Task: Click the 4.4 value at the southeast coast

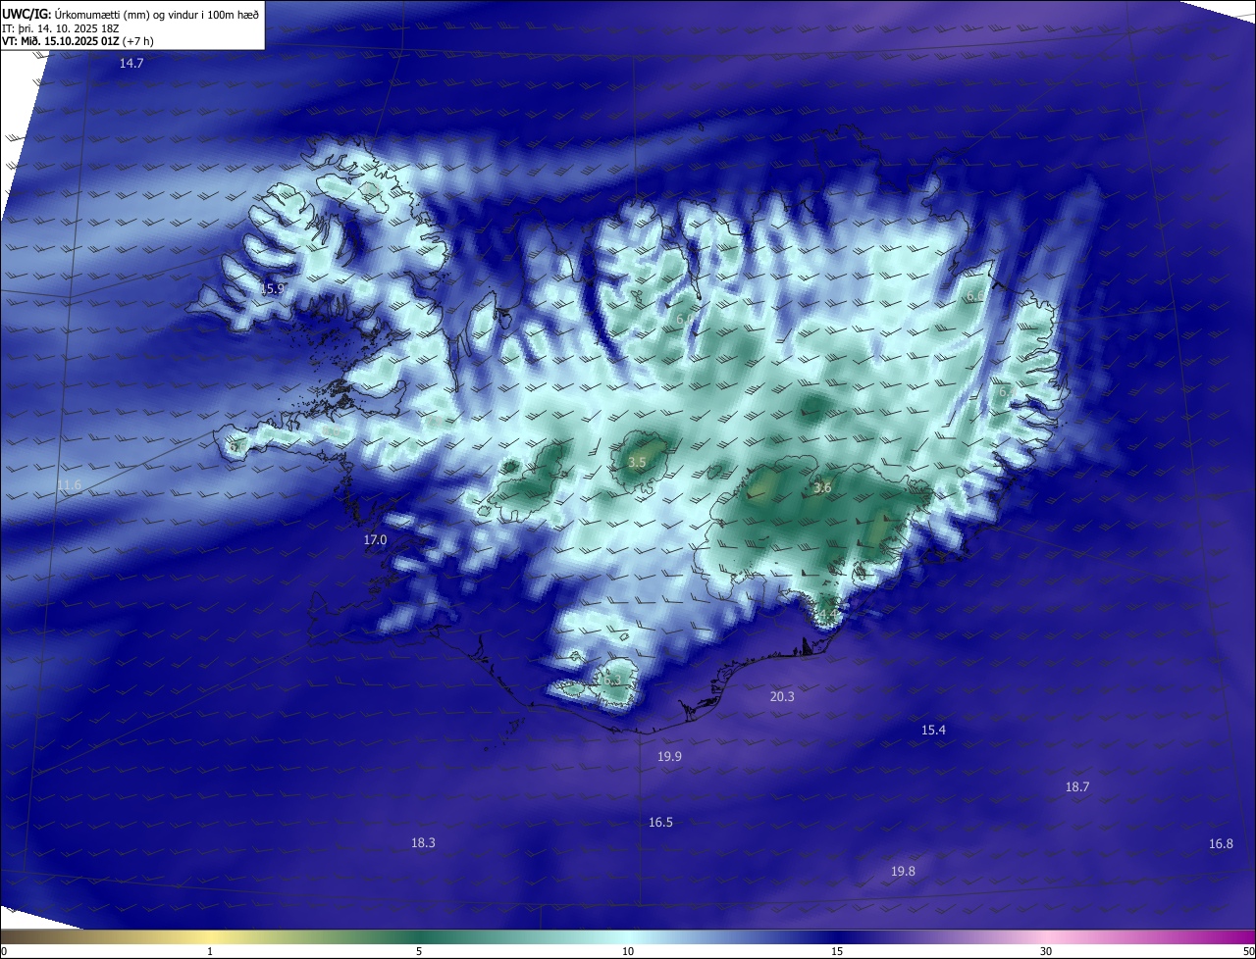Action: [x=828, y=614]
